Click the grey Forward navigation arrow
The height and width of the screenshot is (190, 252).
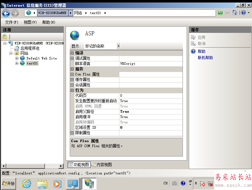pos(15,13)
